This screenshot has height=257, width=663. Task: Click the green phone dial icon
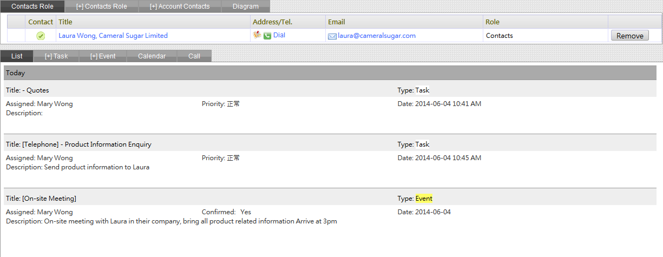pos(267,36)
